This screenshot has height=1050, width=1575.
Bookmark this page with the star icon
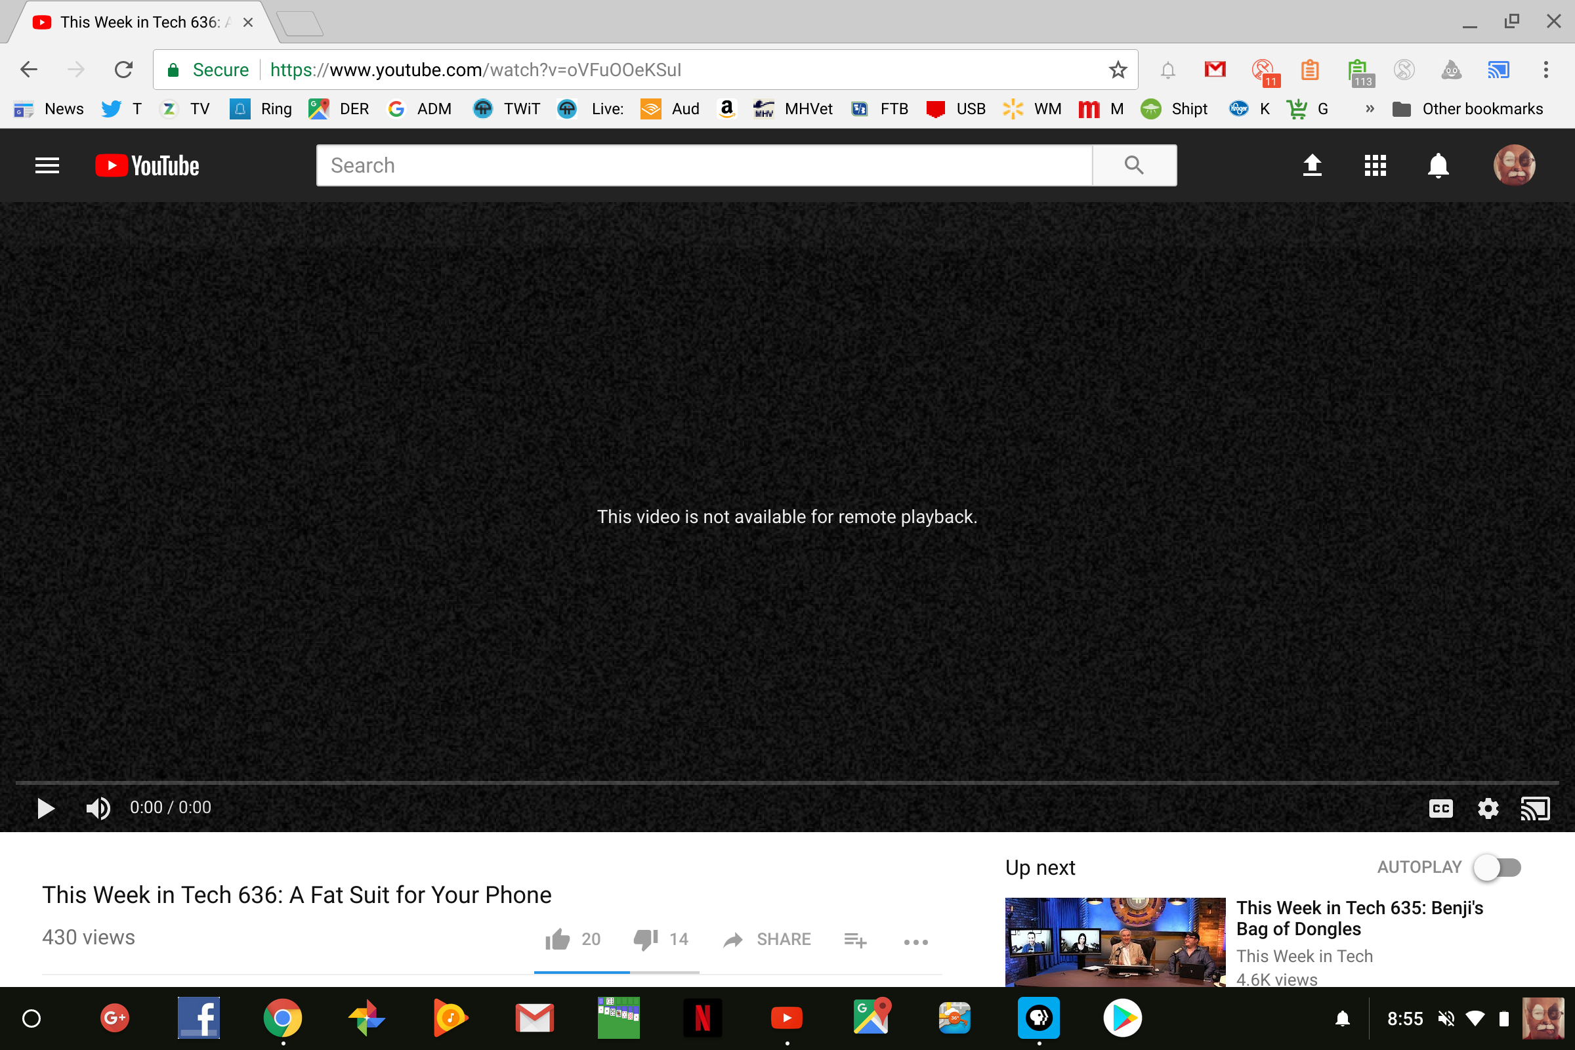pyautogui.click(x=1118, y=70)
